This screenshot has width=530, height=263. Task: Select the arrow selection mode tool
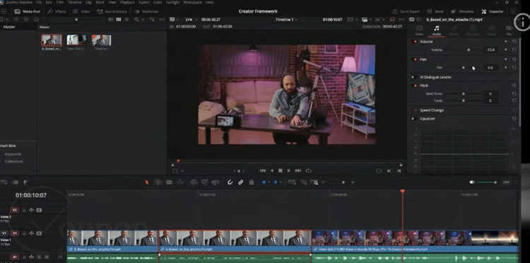click(147, 182)
